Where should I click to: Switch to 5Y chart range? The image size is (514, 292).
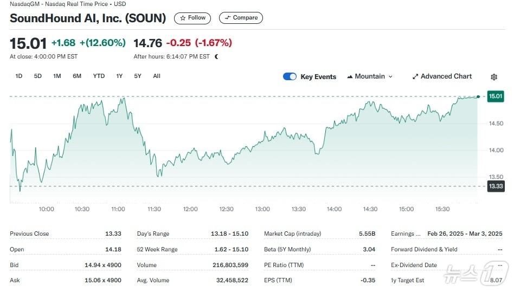point(138,76)
